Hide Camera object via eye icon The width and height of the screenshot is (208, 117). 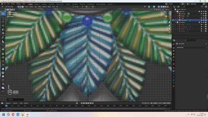pyautogui.click(x=204, y=14)
